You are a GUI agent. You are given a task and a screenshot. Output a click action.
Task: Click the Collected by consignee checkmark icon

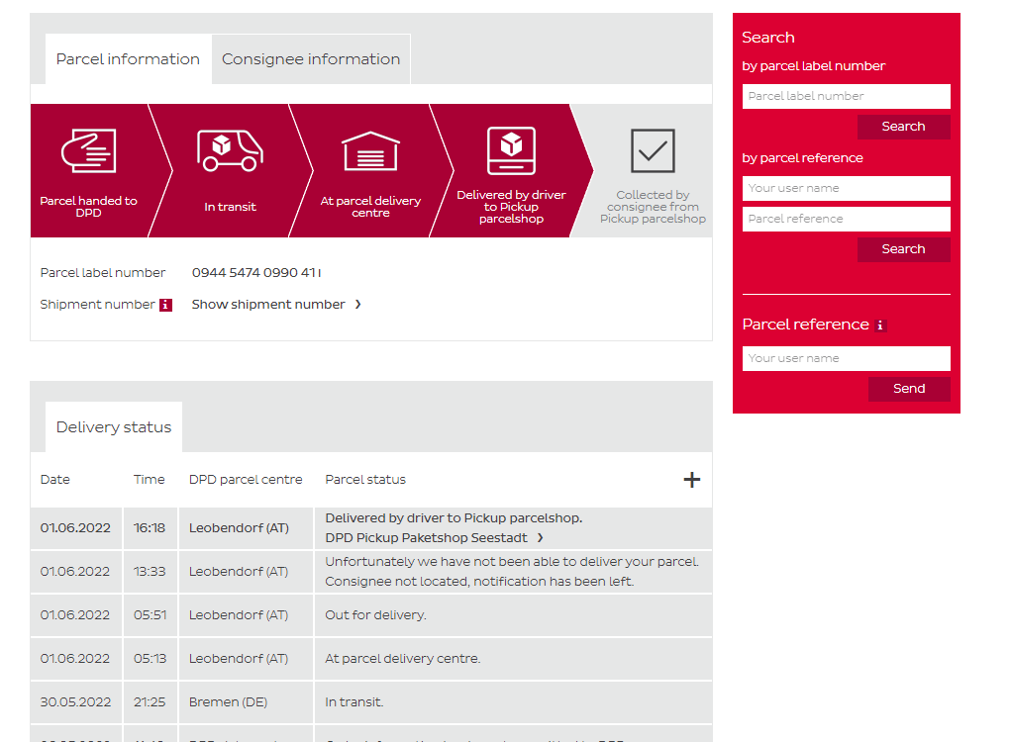(653, 150)
